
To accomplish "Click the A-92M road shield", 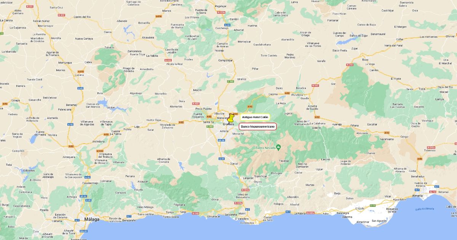I will coord(100,150).
